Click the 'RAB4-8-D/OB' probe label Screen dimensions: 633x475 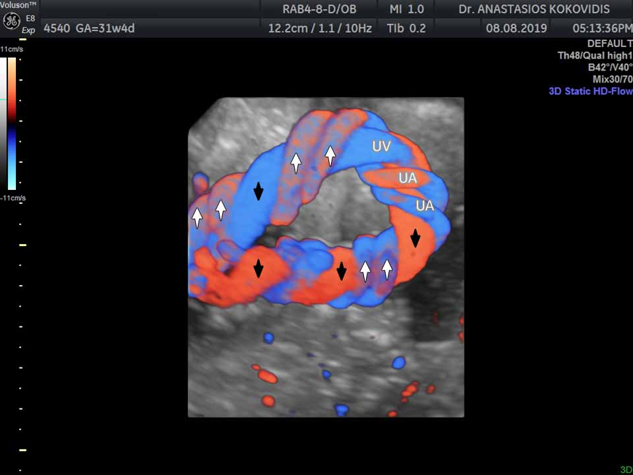pyautogui.click(x=319, y=9)
